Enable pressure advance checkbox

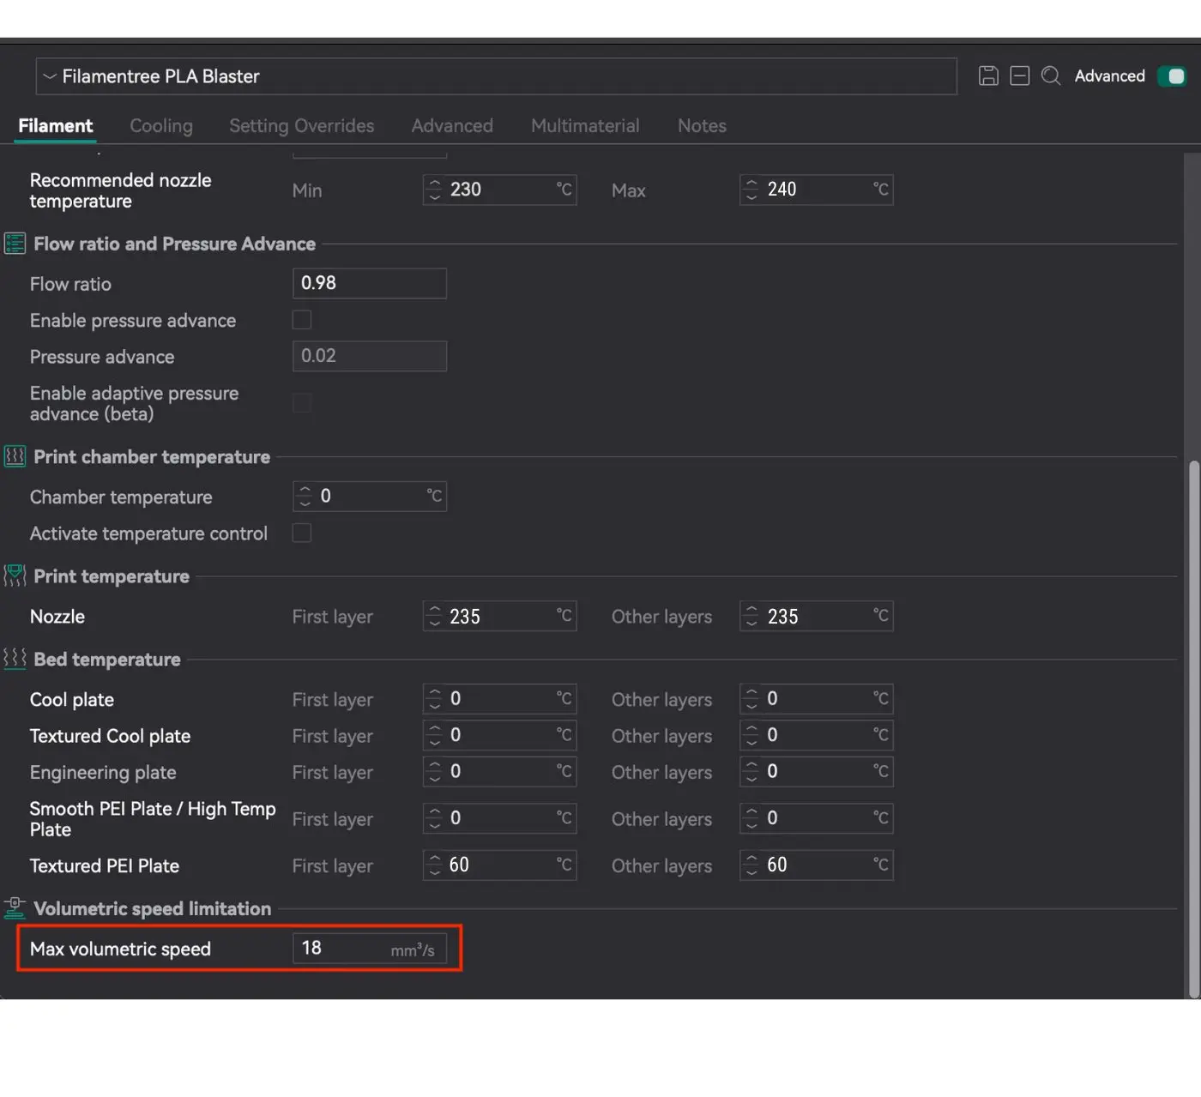[302, 320]
